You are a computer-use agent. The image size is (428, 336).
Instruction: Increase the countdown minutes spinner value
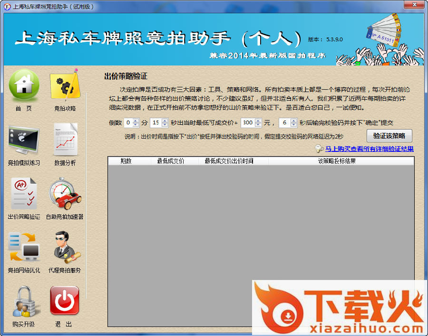pyautogui.click(x=136, y=121)
